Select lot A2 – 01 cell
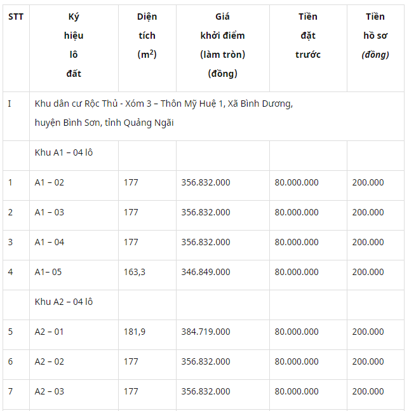This screenshot has height=411, width=409. tap(50, 332)
